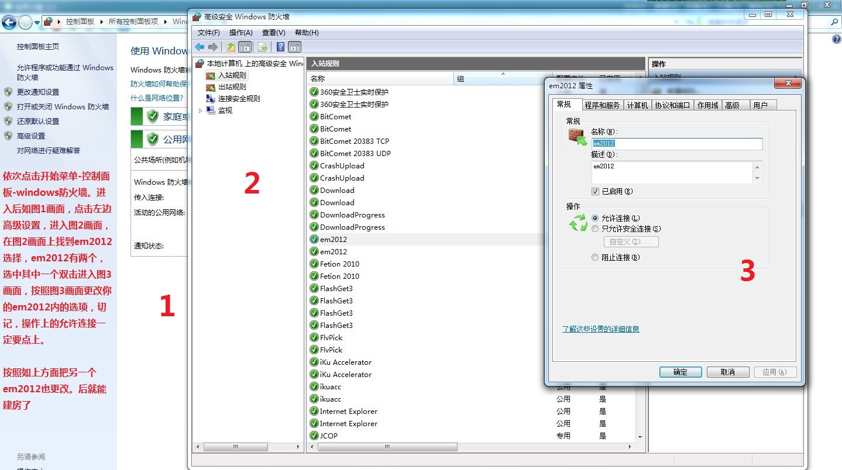This screenshot has height=470, width=842.
Task: Click the 名称 input field
Action: click(677, 143)
